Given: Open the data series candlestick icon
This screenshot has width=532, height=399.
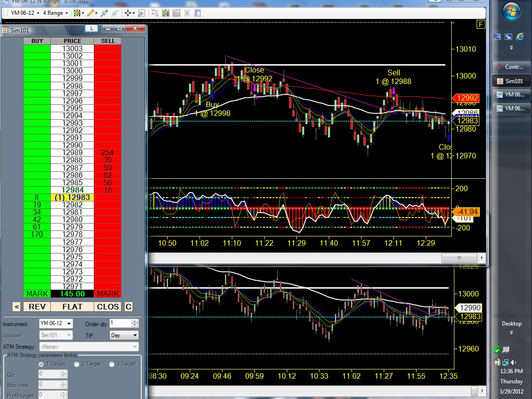Looking at the screenshot, I should tap(166, 13).
